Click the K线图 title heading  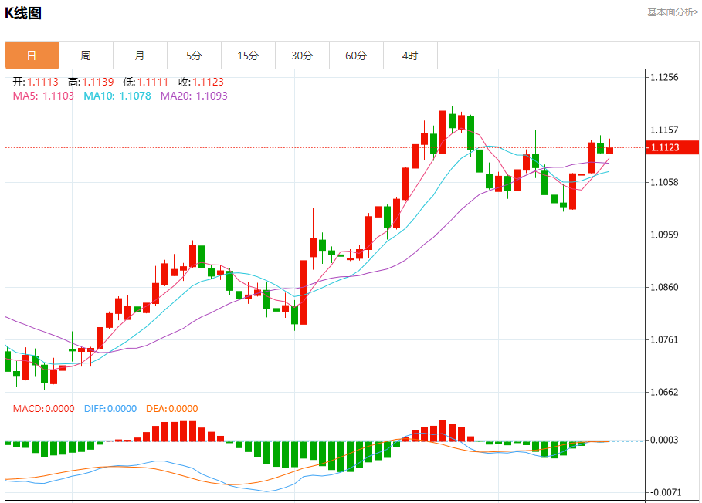click(x=23, y=13)
